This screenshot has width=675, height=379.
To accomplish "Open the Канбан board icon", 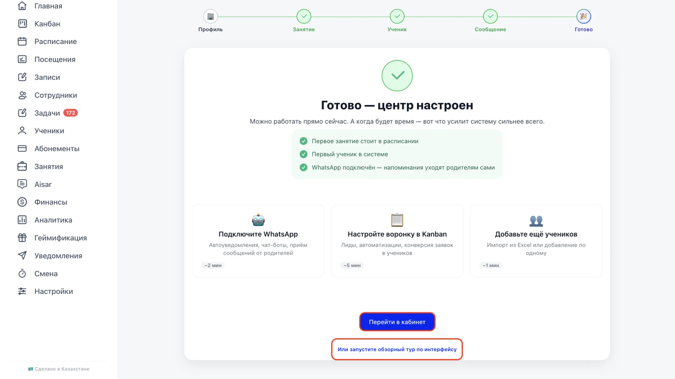I will coord(22,24).
